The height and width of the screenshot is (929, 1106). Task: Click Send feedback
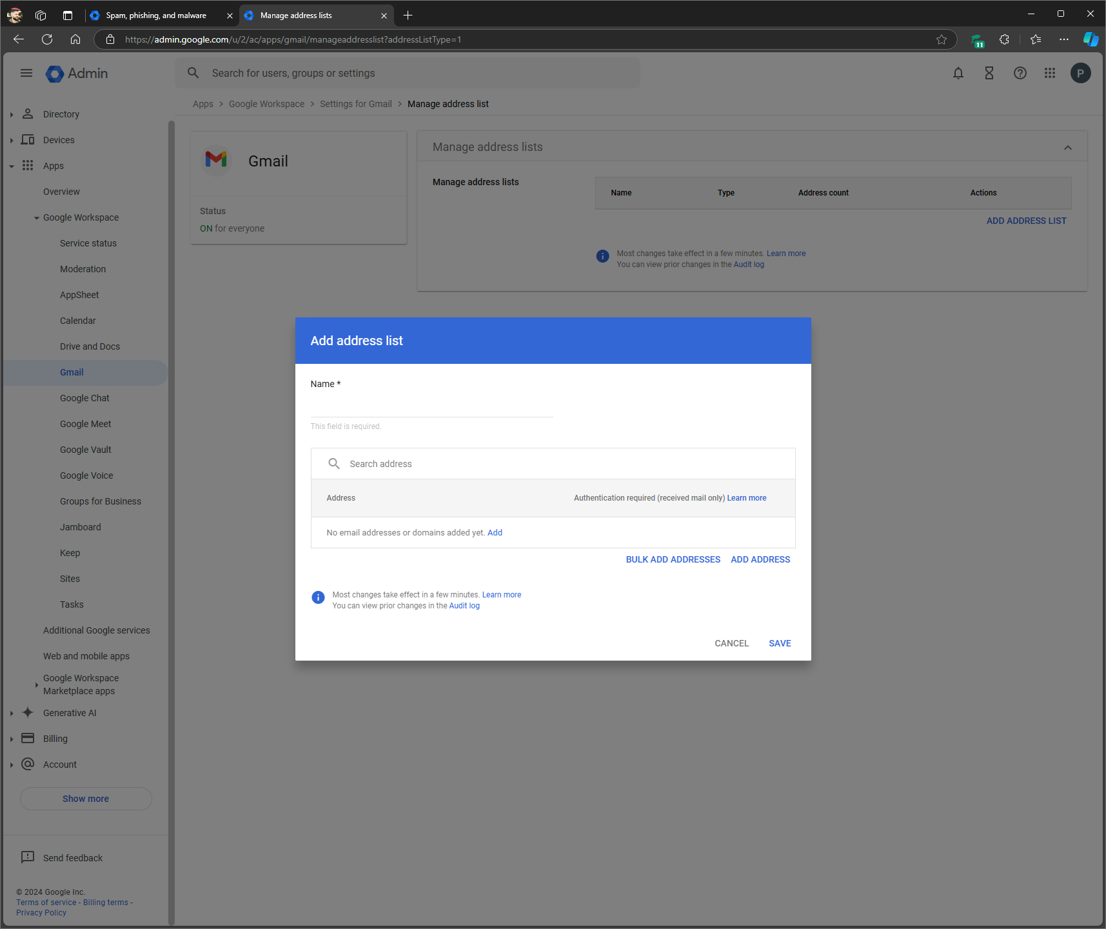pyautogui.click(x=73, y=857)
